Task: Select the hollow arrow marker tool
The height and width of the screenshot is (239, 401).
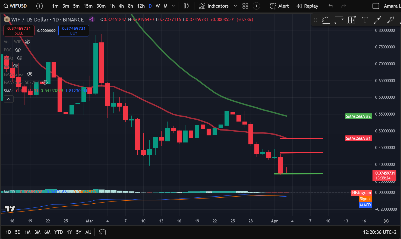Action: pyautogui.click(x=390, y=20)
